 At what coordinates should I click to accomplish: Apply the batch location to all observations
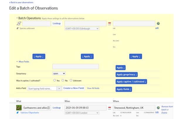click(x=135, y=57)
